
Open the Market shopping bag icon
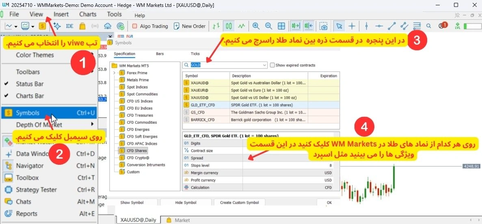(82, 26)
